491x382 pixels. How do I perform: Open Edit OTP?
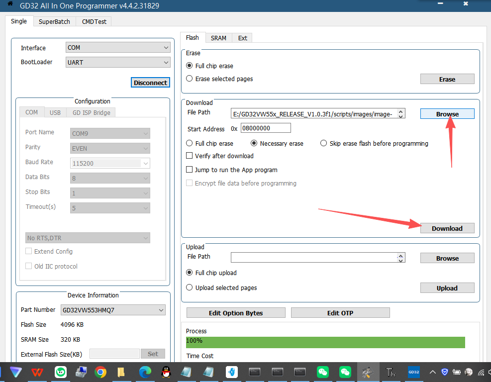tap(340, 313)
